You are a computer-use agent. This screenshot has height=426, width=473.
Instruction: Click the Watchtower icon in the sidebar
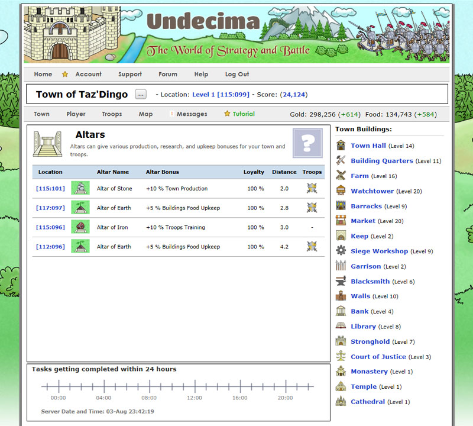click(341, 191)
